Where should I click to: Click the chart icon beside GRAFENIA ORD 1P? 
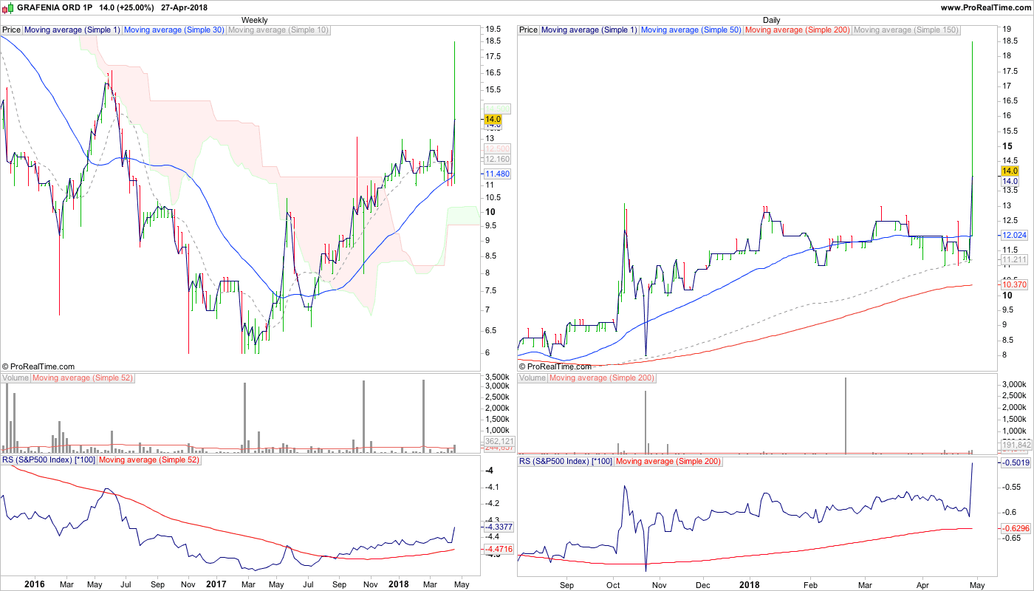pyautogui.click(x=8, y=7)
